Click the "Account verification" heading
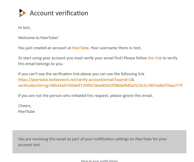Screen dimensions: 194x162 tap(59, 13)
